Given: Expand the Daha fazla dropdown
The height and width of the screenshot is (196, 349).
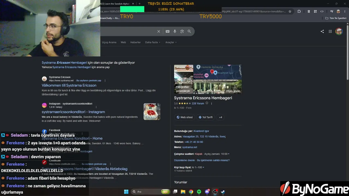Looking at the screenshot, I should [x=153, y=42].
